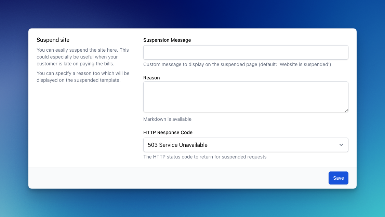This screenshot has height=217, width=385.
Task: Click the Suspension Message input field
Action: coord(245,52)
